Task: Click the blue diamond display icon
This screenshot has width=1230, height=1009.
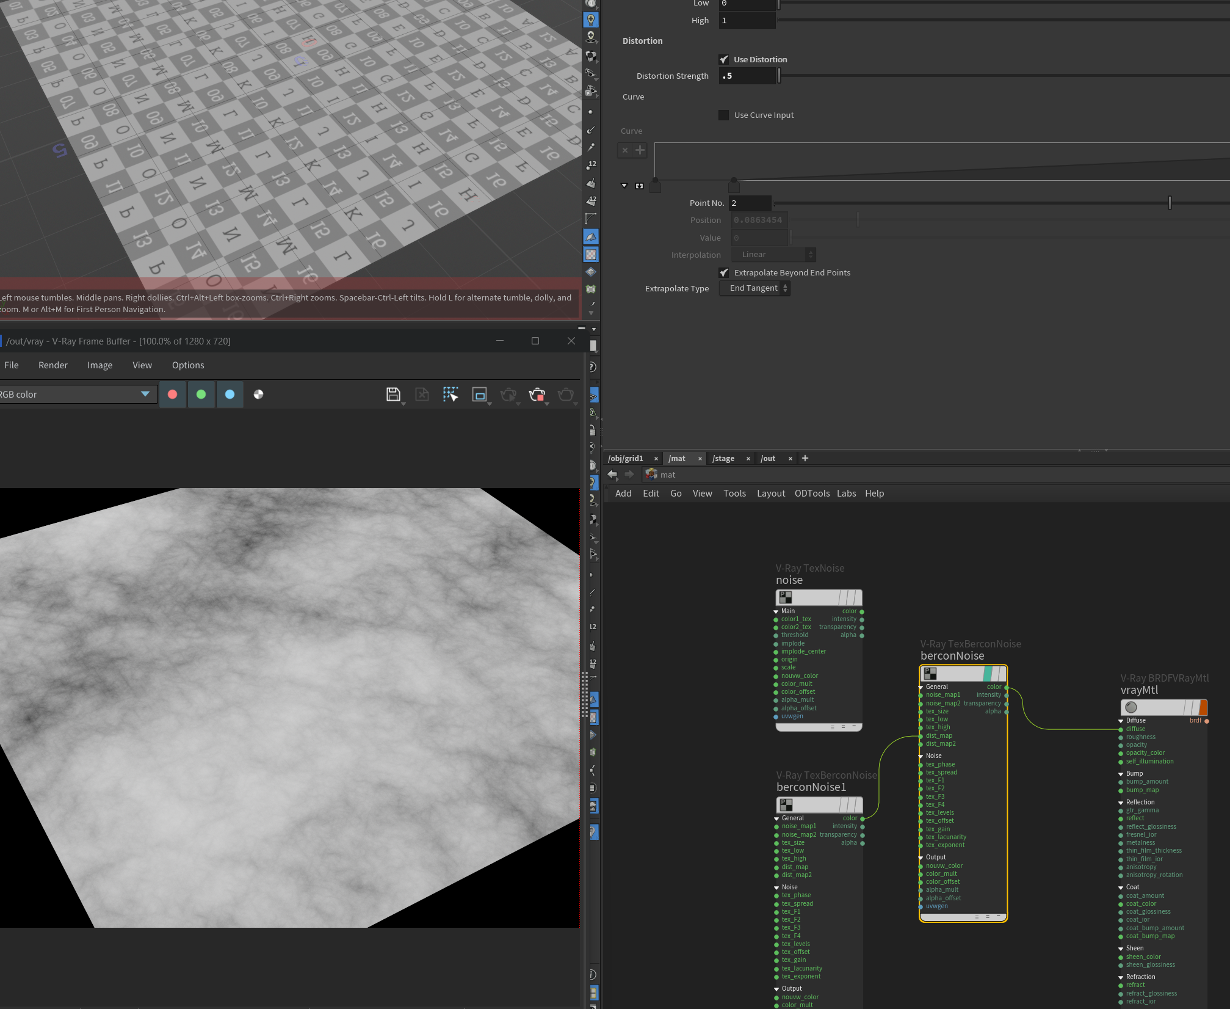Action: [x=591, y=272]
